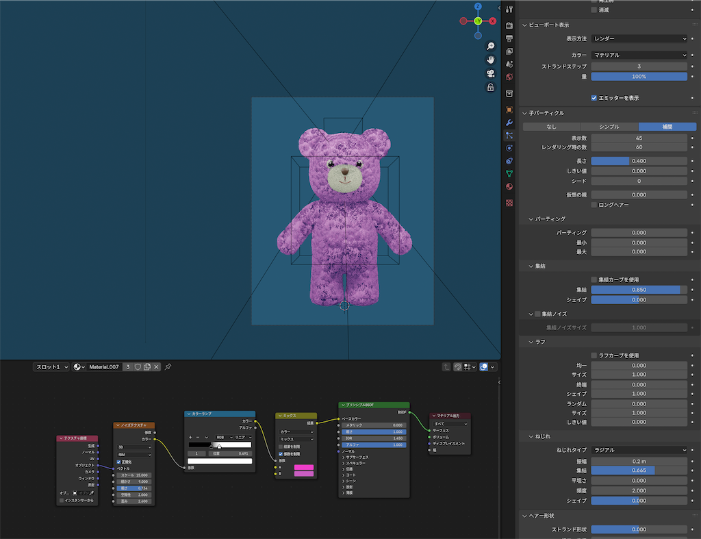Open the Collection properties box icon
701x539 pixels.
pyautogui.click(x=509, y=94)
